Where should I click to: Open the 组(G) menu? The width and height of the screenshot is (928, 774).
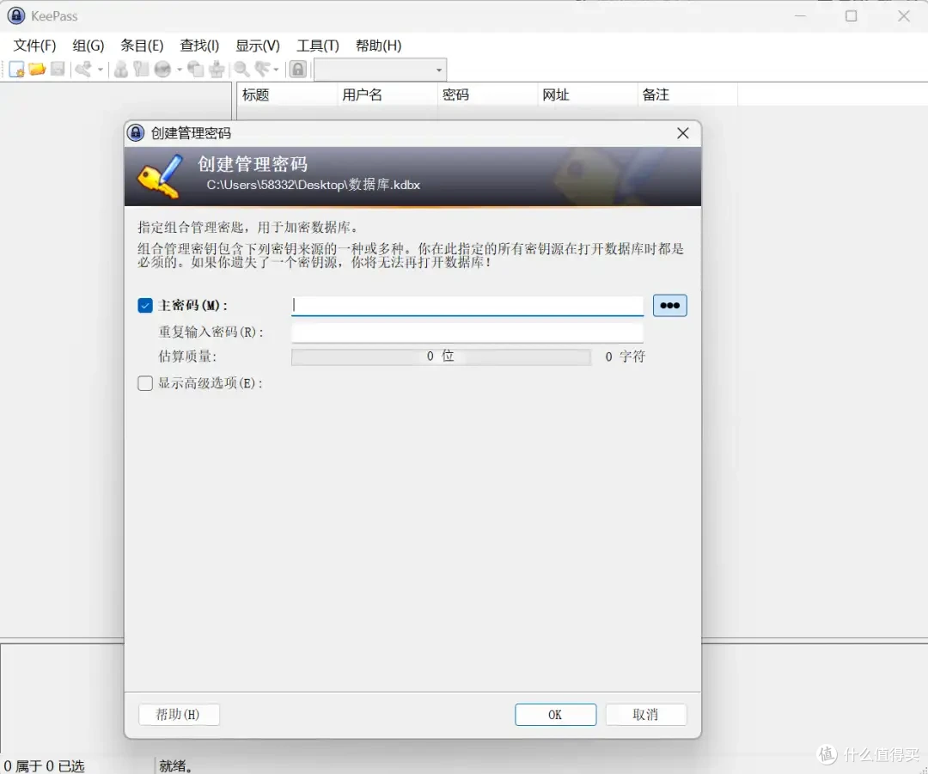89,46
